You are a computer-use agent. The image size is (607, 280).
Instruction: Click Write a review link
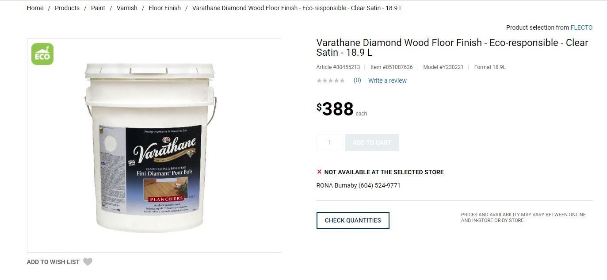pyautogui.click(x=387, y=81)
